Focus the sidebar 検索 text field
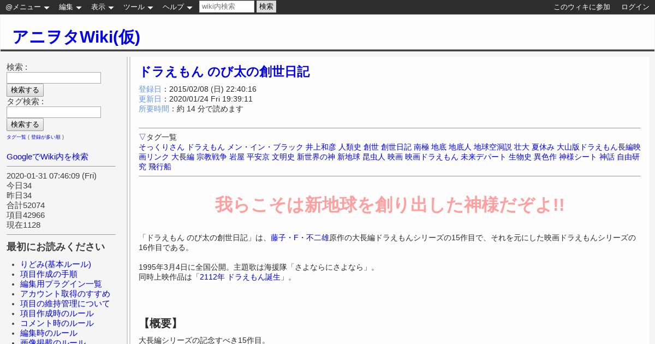Viewport: 655px width, 344px height. [x=53, y=78]
